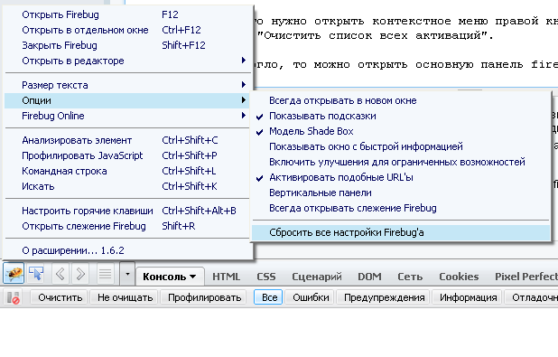Enable улучшения для ограниченных возможностей
Viewport: 558px width, 357px height.
click(401, 162)
